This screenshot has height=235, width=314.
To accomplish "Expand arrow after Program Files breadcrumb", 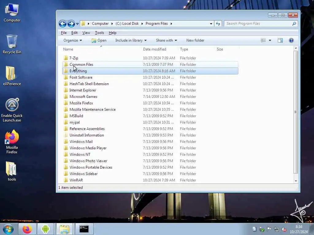I will (x=171, y=24).
